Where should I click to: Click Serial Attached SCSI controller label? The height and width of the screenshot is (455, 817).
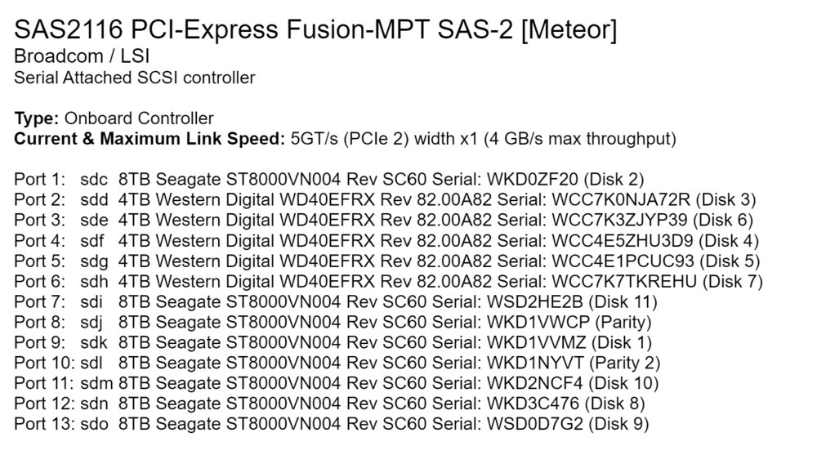pos(135,78)
